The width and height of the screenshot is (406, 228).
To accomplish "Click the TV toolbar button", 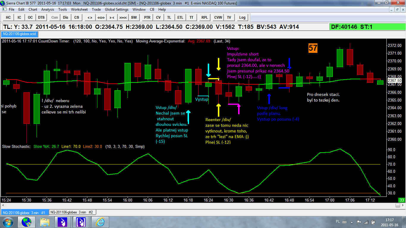I will 229,18.
